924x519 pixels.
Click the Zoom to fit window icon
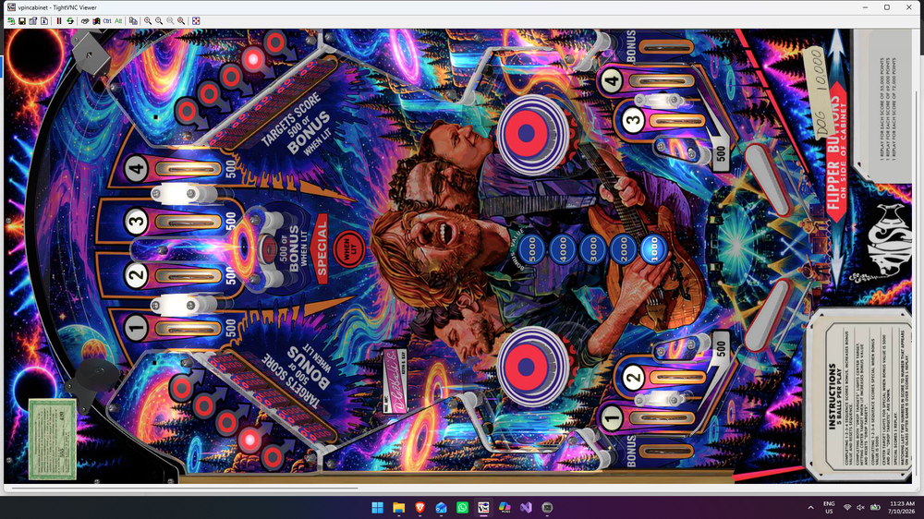[181, 20]
